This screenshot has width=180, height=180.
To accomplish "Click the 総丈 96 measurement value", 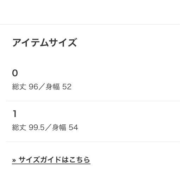I will (25, 87).
